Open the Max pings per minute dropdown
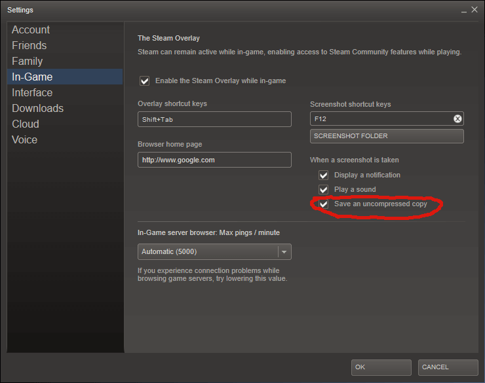 pos(214,251)
